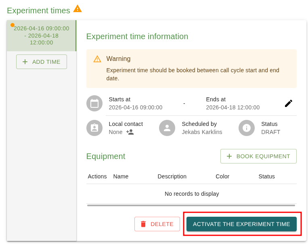
Task: Click the Color column header
Action: coord(222,176)
